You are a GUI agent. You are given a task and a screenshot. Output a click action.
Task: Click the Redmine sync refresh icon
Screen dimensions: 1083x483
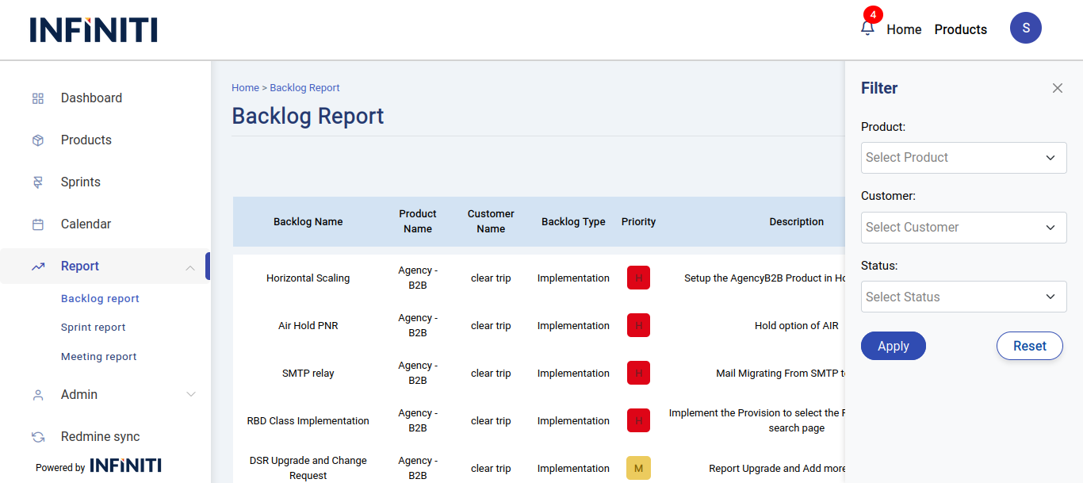coord(37,437)
